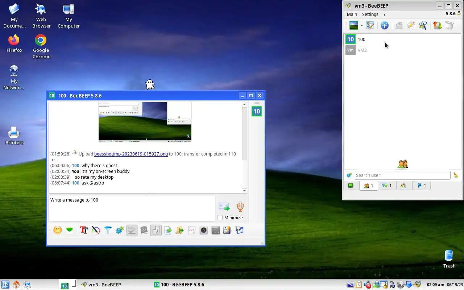Edit your profile in BeeBEEP toolbar

(370, 25)
